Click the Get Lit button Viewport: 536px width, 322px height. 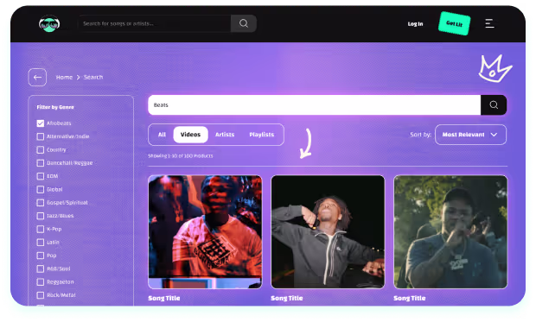click(454, 23)
